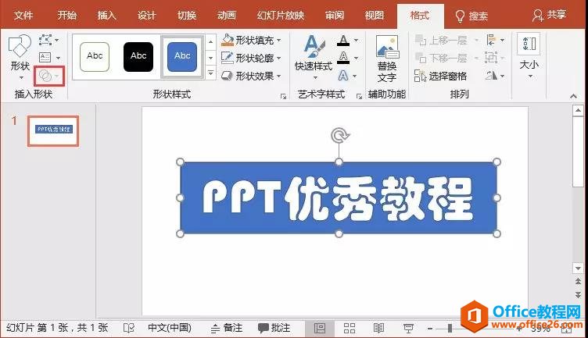This screenshot has height=338, width=588.
Task: Expand the shape styles gallery more arrow
Action: [211, 73]
